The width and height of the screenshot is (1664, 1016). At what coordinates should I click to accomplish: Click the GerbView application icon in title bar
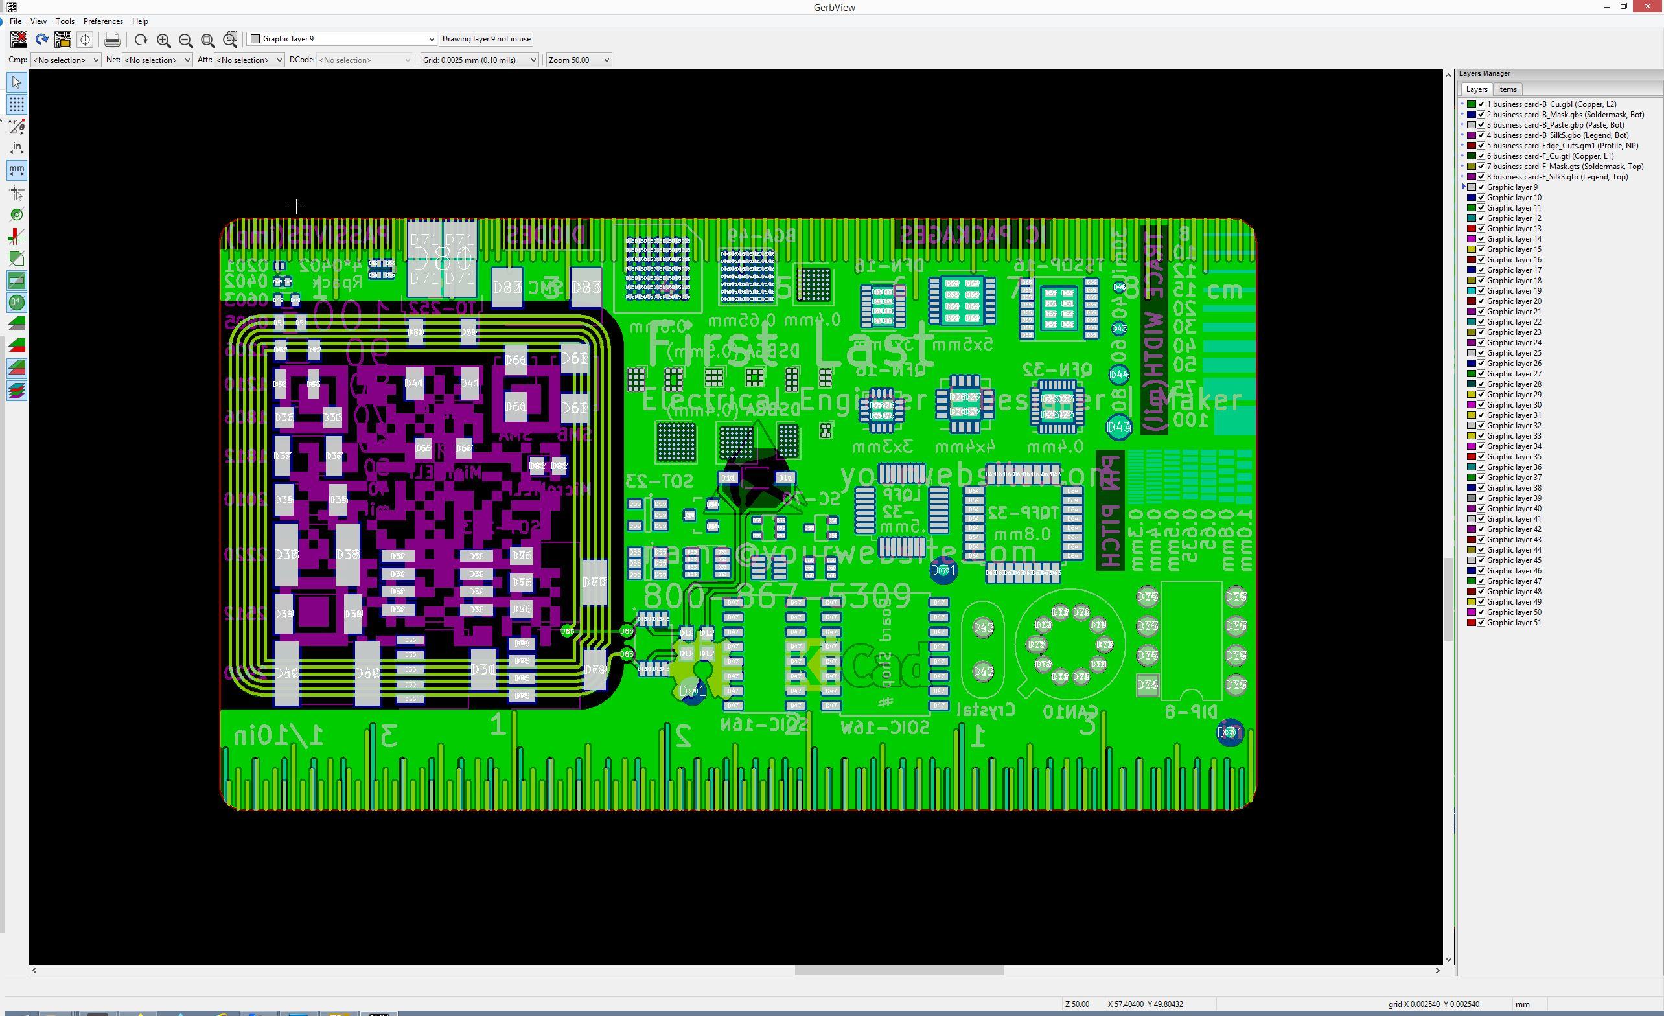pyautogui.click(x=12, y=6)
